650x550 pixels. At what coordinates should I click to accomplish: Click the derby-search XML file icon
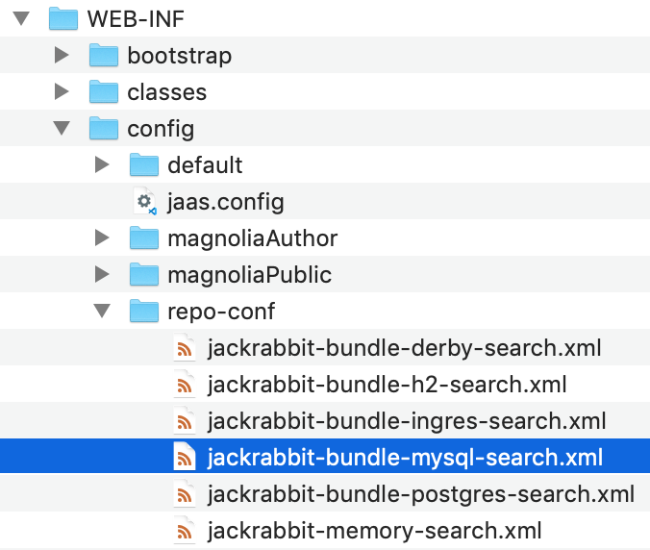(x=184, y=348)
